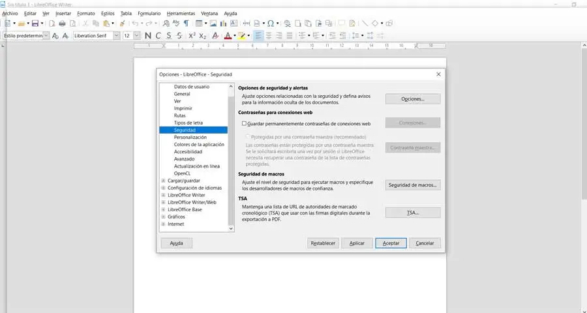Click the Special Character omega icon

click(271, 23)
